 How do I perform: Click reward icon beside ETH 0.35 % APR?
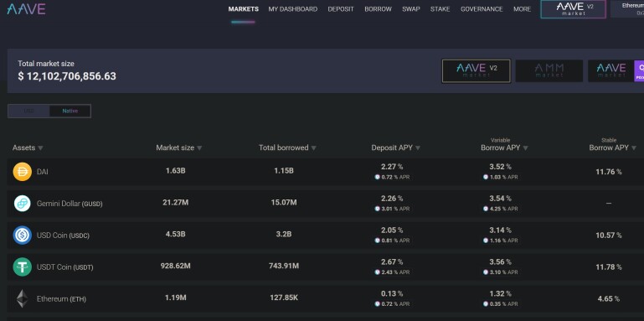pos(486,304)
